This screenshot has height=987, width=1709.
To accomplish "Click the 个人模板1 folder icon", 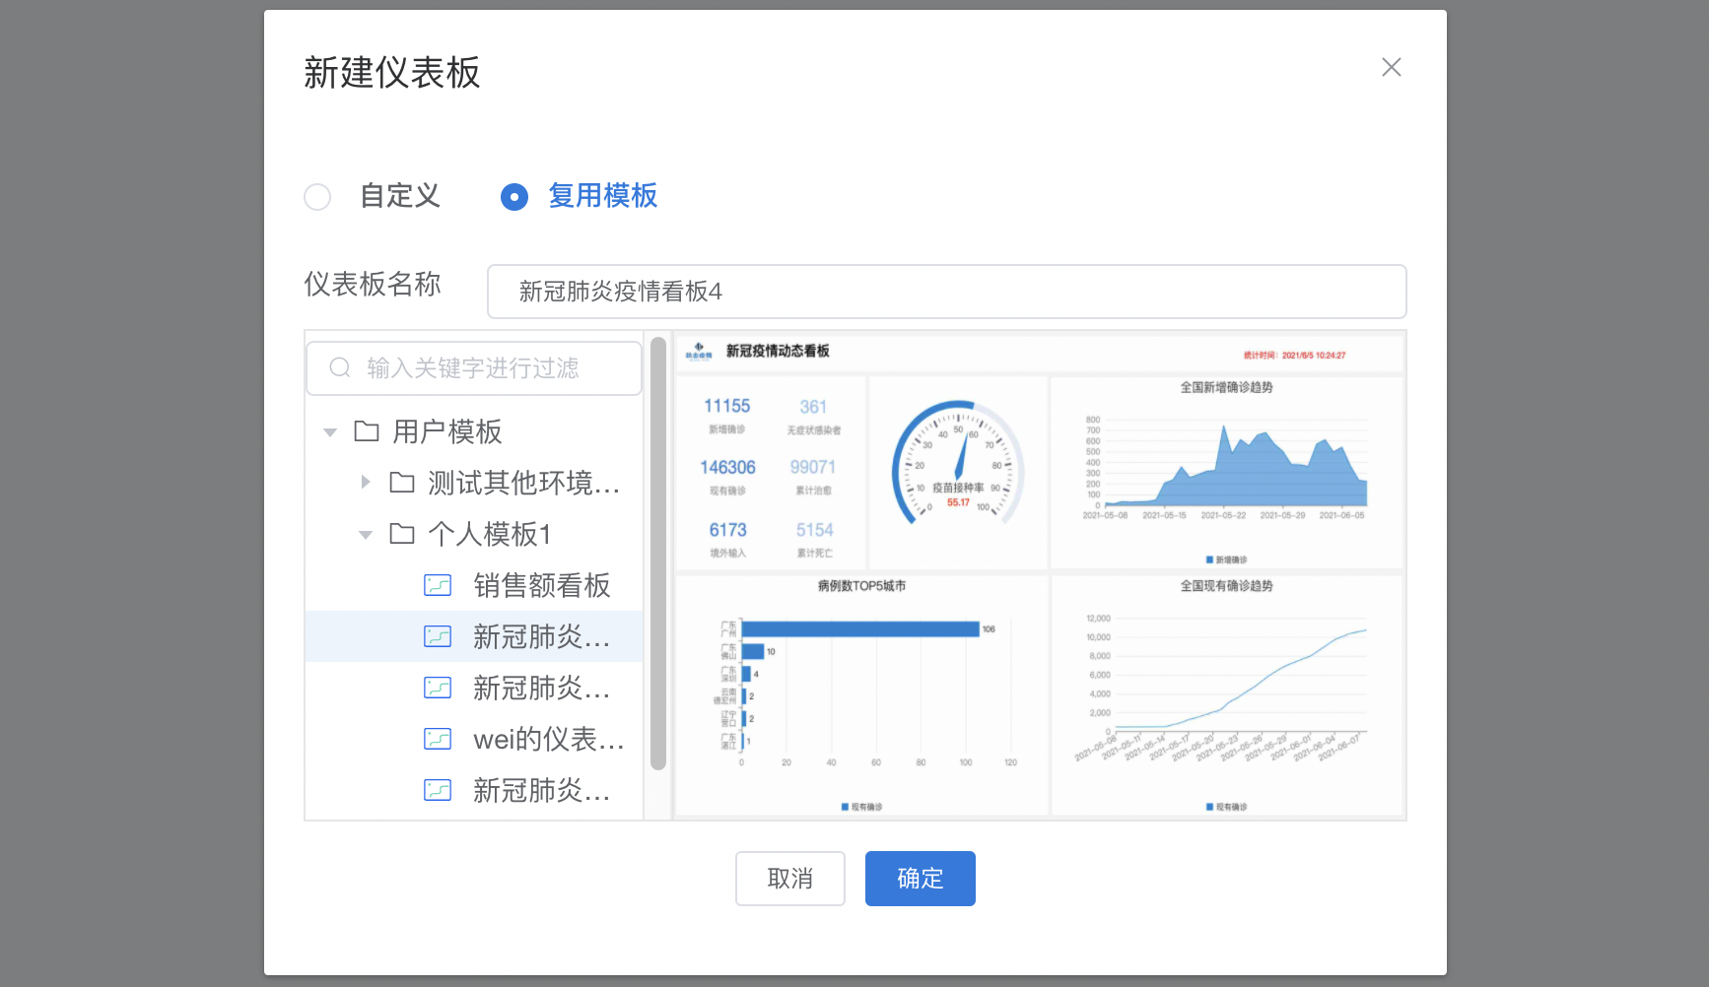I will 402,534.
